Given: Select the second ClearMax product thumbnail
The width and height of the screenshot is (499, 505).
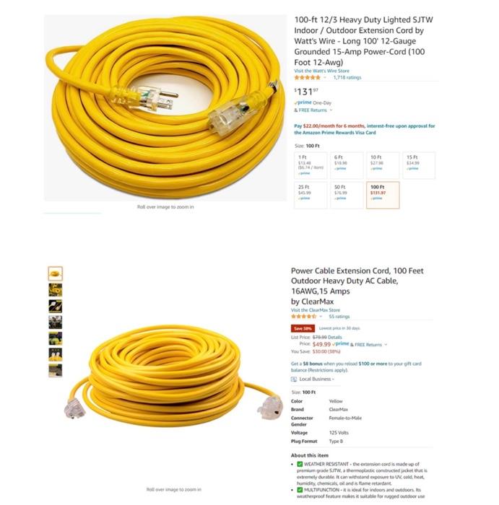Looking at the screenshot, I should click(x=56, y=290).
